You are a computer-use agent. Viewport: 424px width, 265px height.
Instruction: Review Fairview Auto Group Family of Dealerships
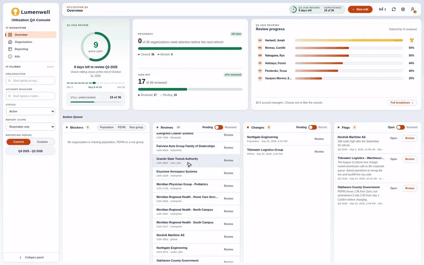point(229,148)
